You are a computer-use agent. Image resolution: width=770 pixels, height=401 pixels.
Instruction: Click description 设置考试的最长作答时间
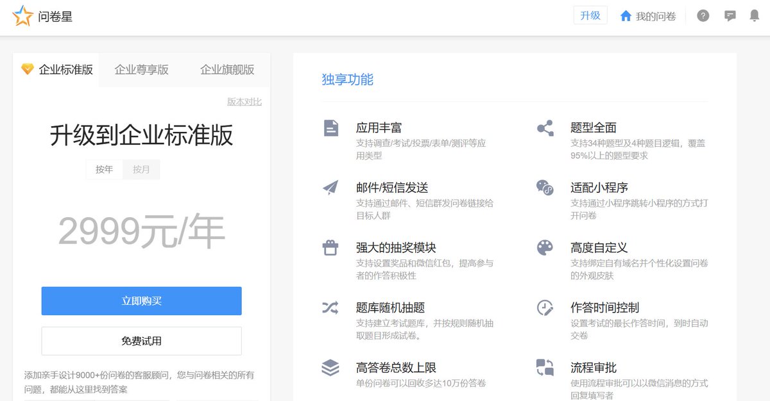(x=639, y=329)
